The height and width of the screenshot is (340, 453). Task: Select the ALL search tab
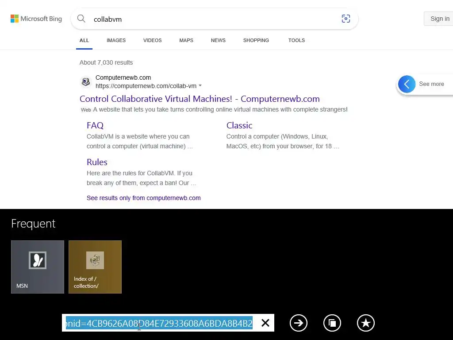(x=84, y=40)
